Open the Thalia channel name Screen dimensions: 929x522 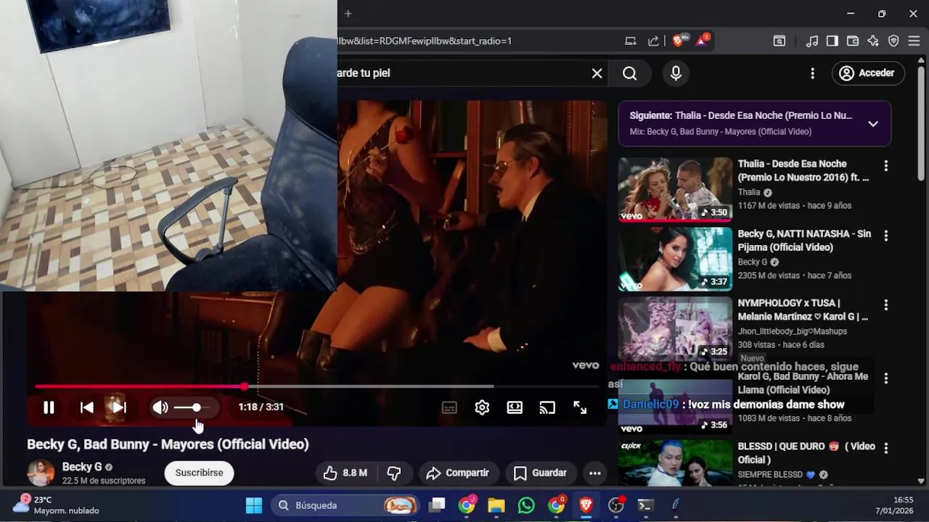[749, 192]
